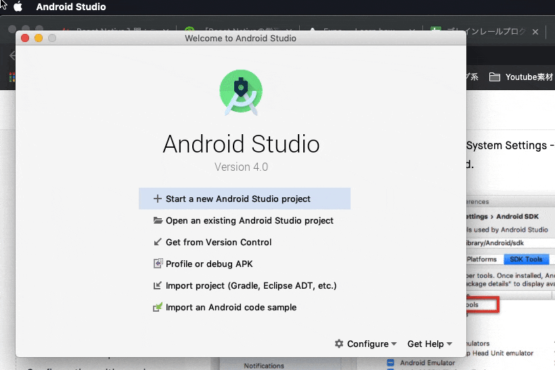Open the Get Help dropdown
This screenshot has height=370, width=555.
click(x=430, y=344)
